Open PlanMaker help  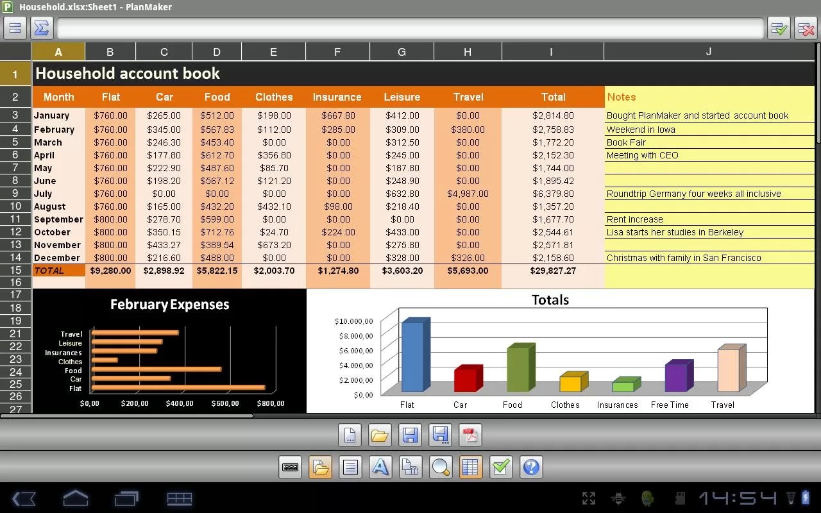point(530,467)
